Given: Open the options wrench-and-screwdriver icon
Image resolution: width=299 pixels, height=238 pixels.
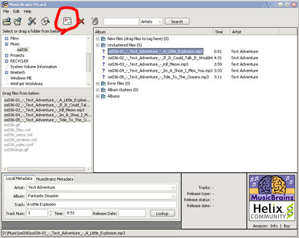Looking at the screenshot, I should (x=32, y=21).
